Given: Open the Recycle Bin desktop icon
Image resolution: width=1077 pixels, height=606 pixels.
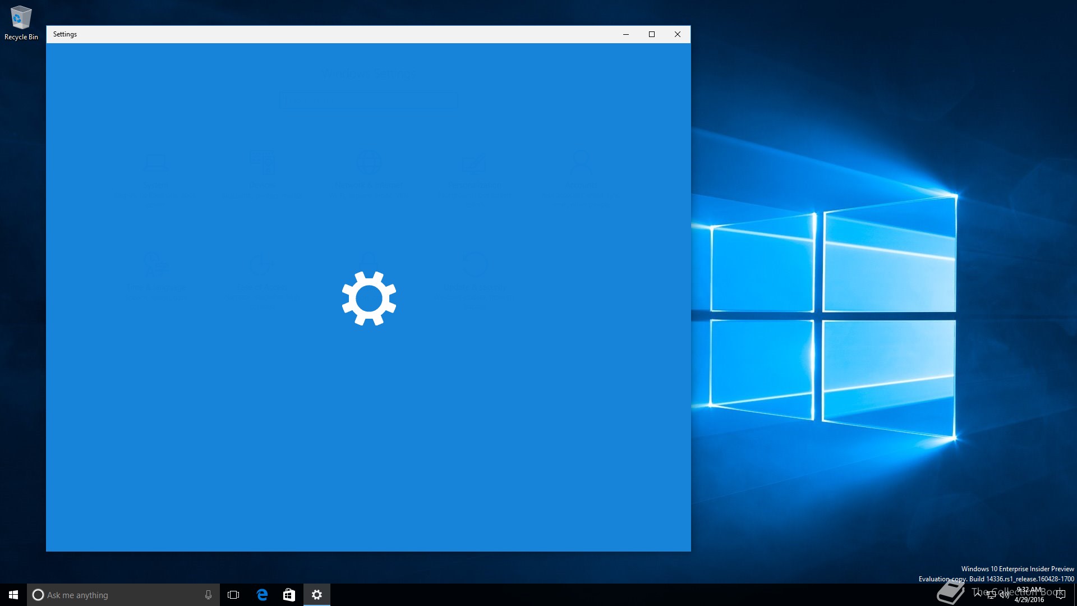Looking at the screenshot, I should (21, 23).
